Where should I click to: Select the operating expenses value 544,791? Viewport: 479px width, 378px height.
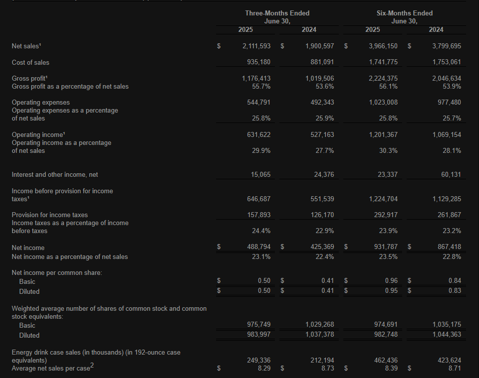point(260,102)
